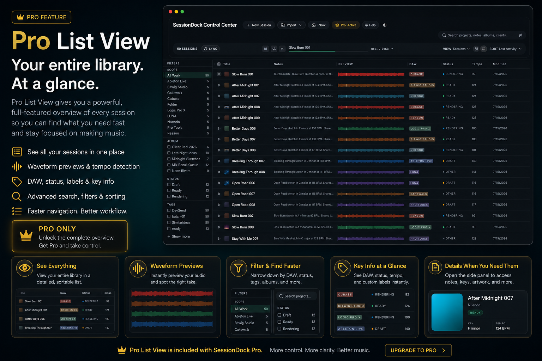This screenshot has height=361, width=542.
Task: Check the Midnight Sketches album filter
Action: click(169, 159)
